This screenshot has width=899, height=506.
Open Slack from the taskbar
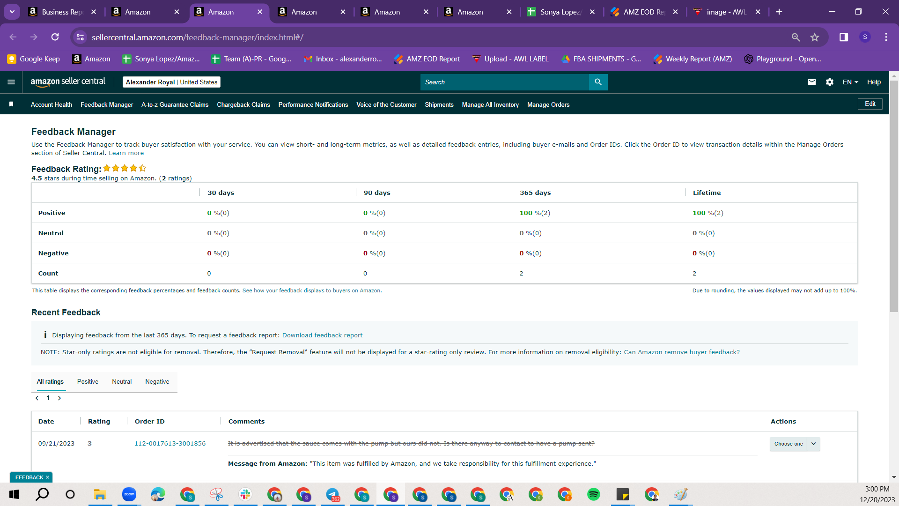pos(245,494)
